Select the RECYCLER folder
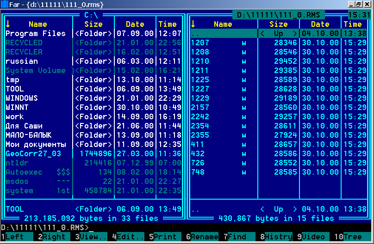The height and width of the screenshot is (244, 374). coord(93,52)
